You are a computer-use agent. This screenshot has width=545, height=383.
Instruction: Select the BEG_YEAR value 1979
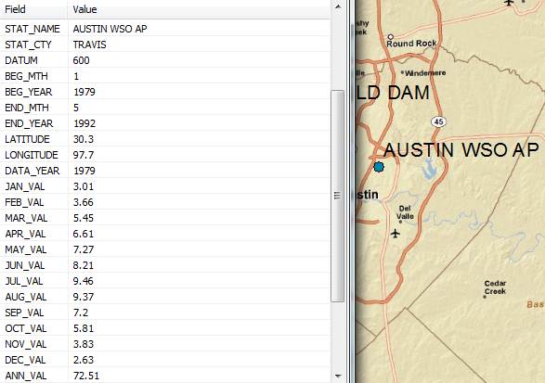tap(84, 92)
